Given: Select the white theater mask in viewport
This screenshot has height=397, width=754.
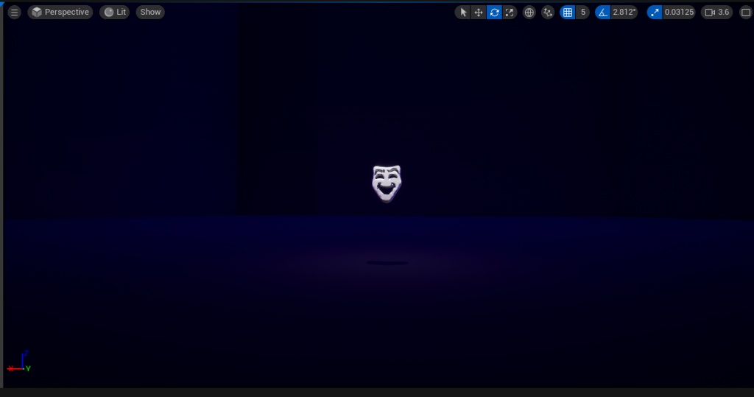Looking at the screenshot, I should (387, 183).
